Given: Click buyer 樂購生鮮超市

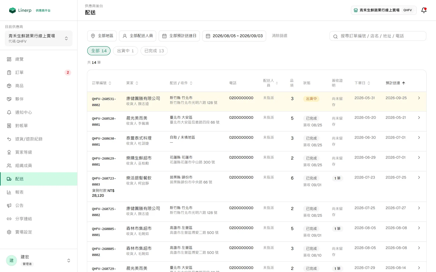Looking at the screenshot, I should click(x=139, y=158).
